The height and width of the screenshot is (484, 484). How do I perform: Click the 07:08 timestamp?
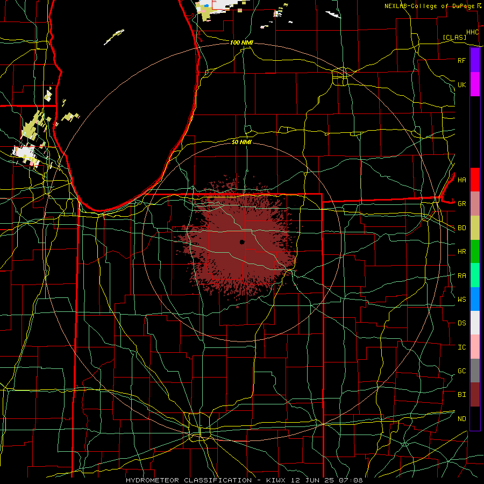point(352,480)
